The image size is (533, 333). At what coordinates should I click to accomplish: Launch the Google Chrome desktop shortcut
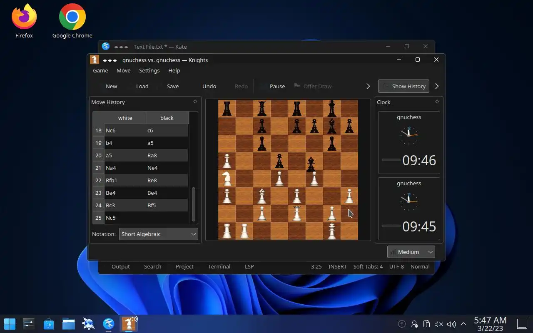72,21
